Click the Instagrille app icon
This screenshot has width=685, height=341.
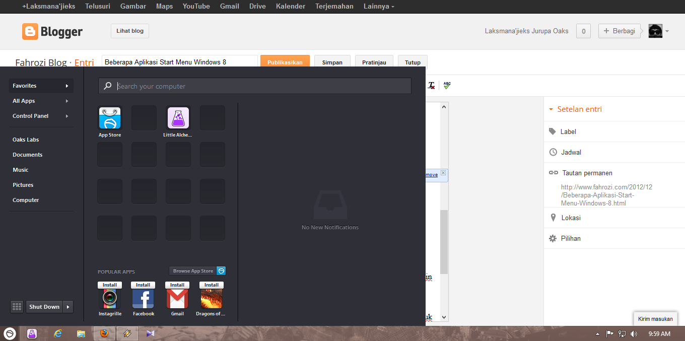(110, 299)
